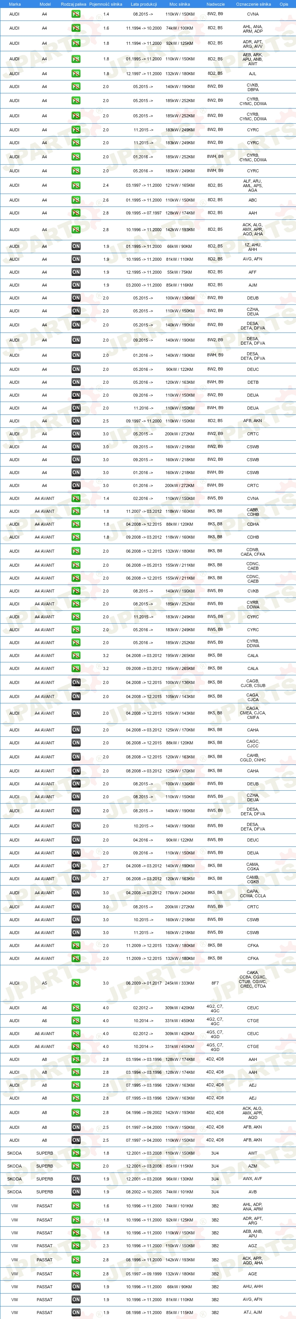Click diesel icon in VW Passat AHU, AHH row

76,1287
